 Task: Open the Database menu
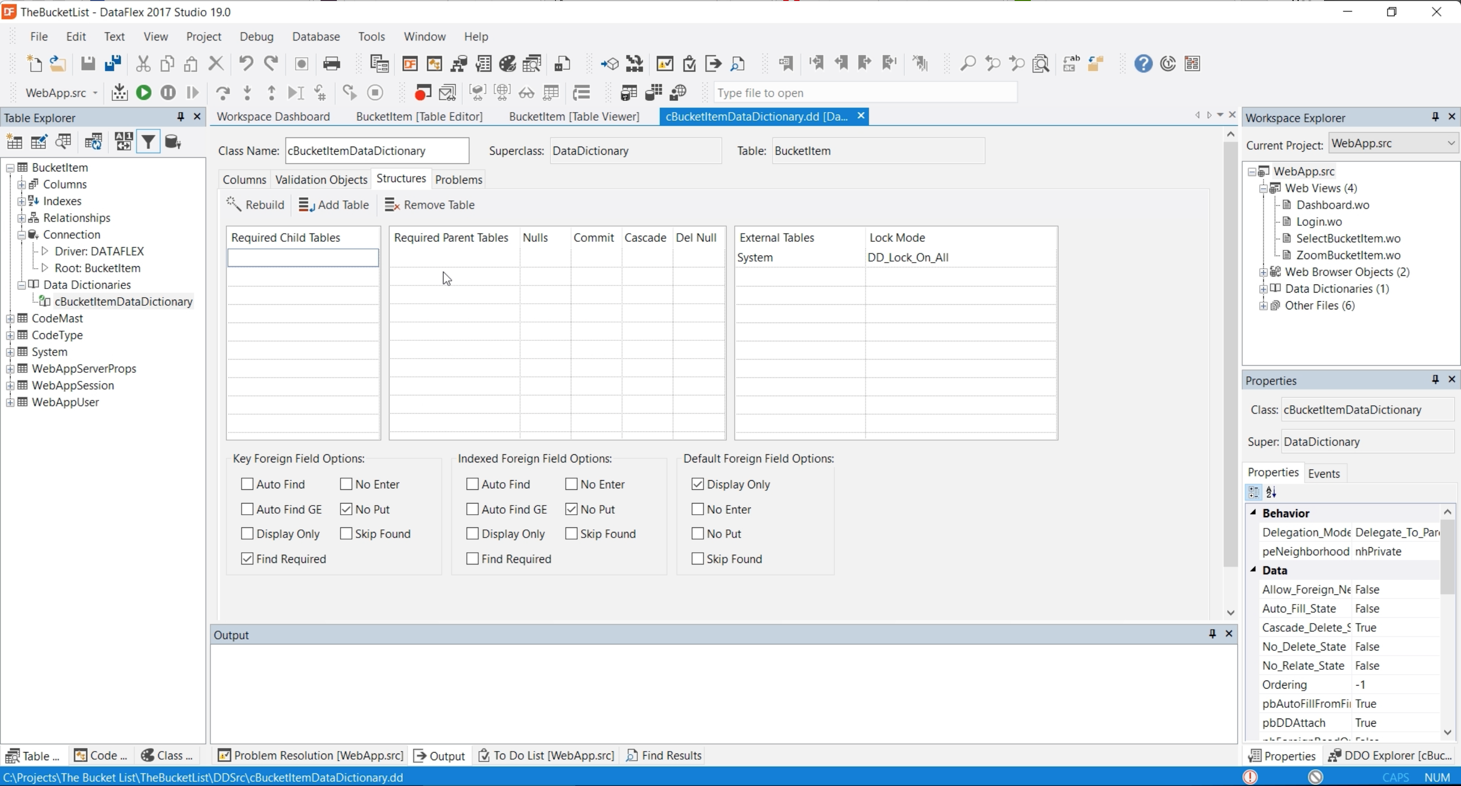pyautogui.click(x=316, y=37)
